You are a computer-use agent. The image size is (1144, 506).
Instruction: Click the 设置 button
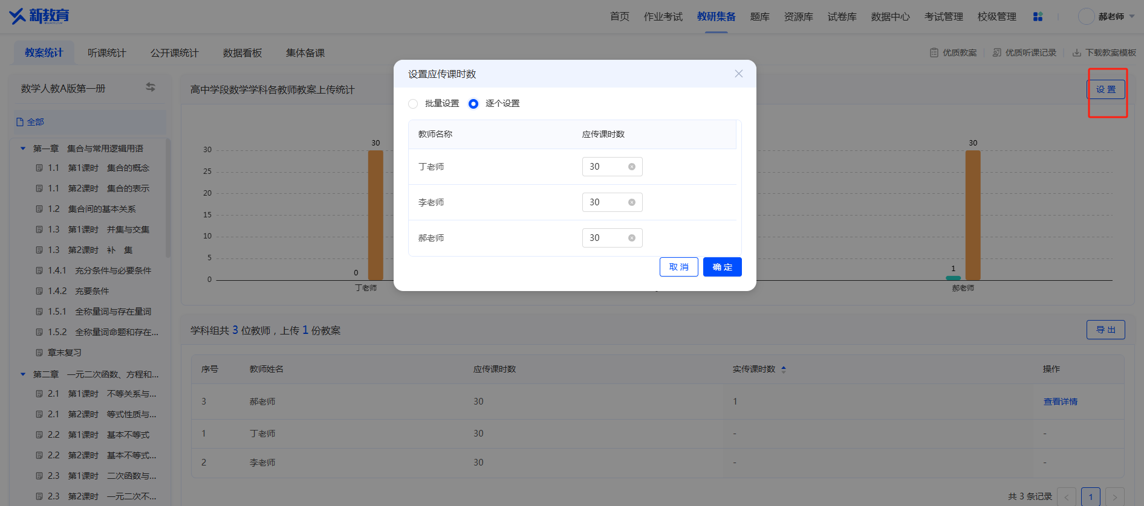1106,89
